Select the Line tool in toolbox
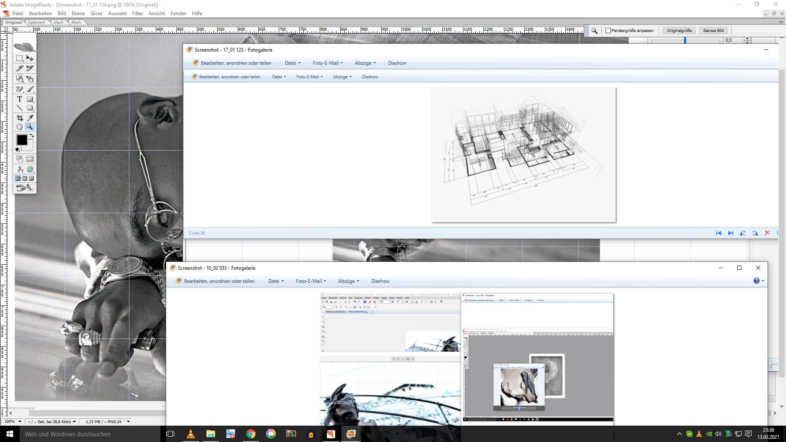The height and width of the screenshot is (442, 786). pyautogui.click(x=20, y=108)
